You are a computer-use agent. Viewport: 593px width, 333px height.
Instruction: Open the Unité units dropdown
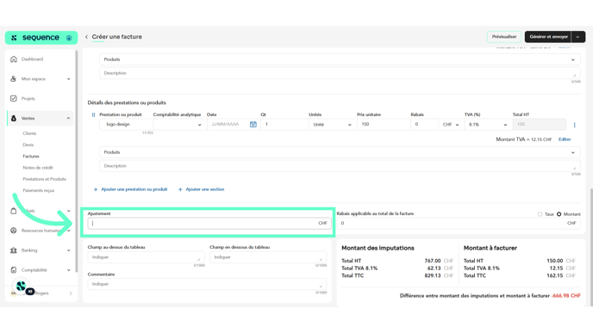(x=332, y=124)
